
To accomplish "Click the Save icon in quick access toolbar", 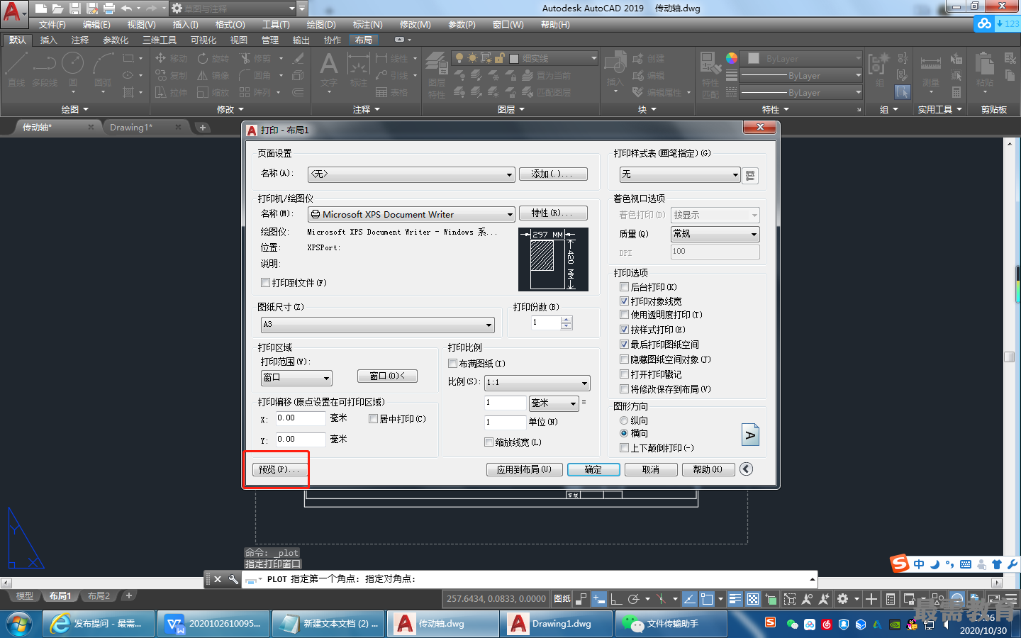I will point(75,9).
